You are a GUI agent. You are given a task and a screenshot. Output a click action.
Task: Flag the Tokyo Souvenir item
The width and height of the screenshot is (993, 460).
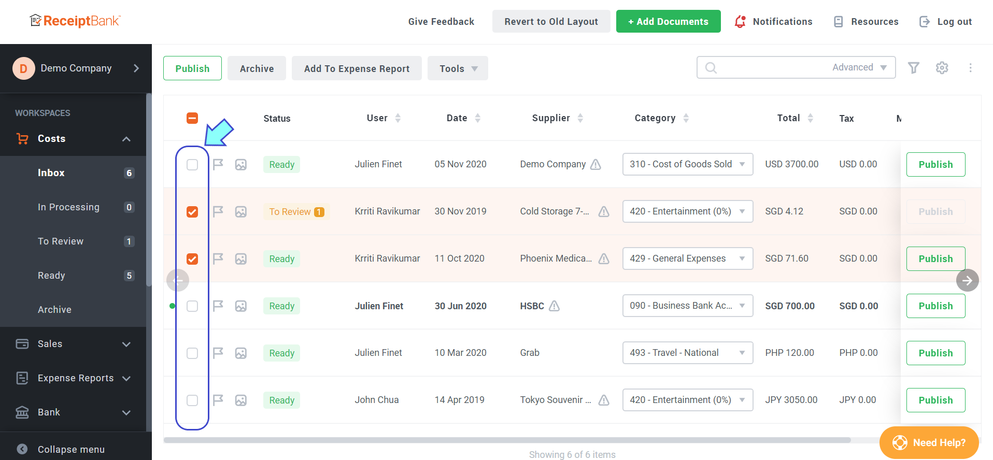[x=218, y=400]
